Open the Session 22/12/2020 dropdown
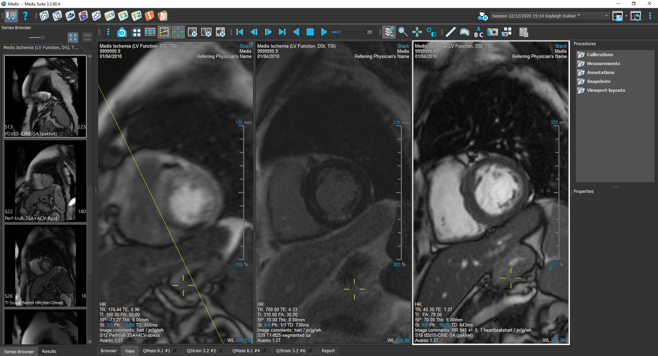Screen dimensions: 658x356 pos(550,16)
